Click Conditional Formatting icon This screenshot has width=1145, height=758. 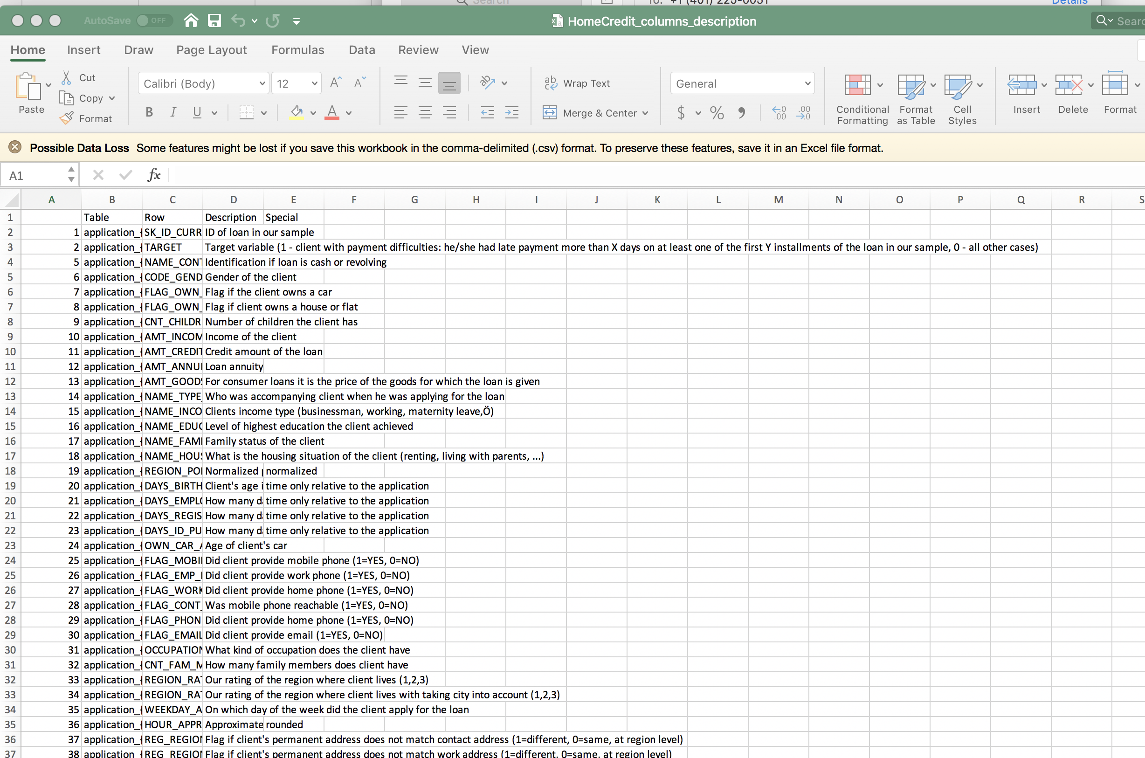(857, 85)
